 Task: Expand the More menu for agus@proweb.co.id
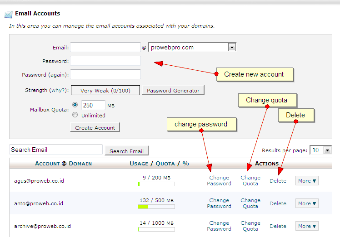[307, 181]
